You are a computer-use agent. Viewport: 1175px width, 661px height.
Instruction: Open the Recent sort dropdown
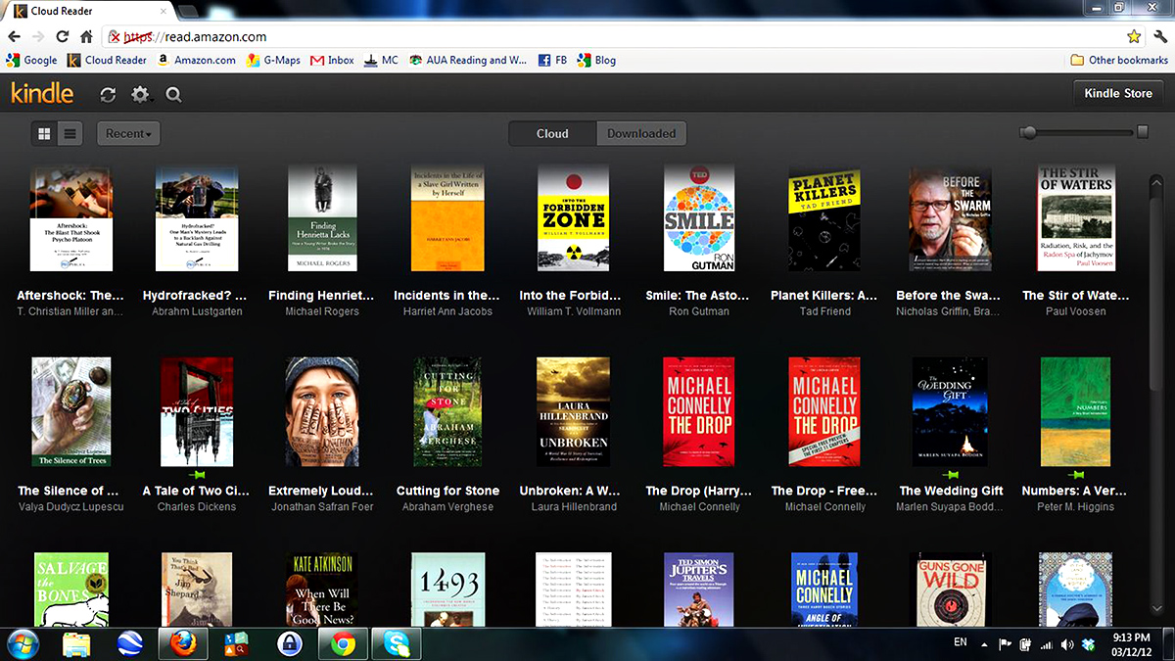[128, 134]
